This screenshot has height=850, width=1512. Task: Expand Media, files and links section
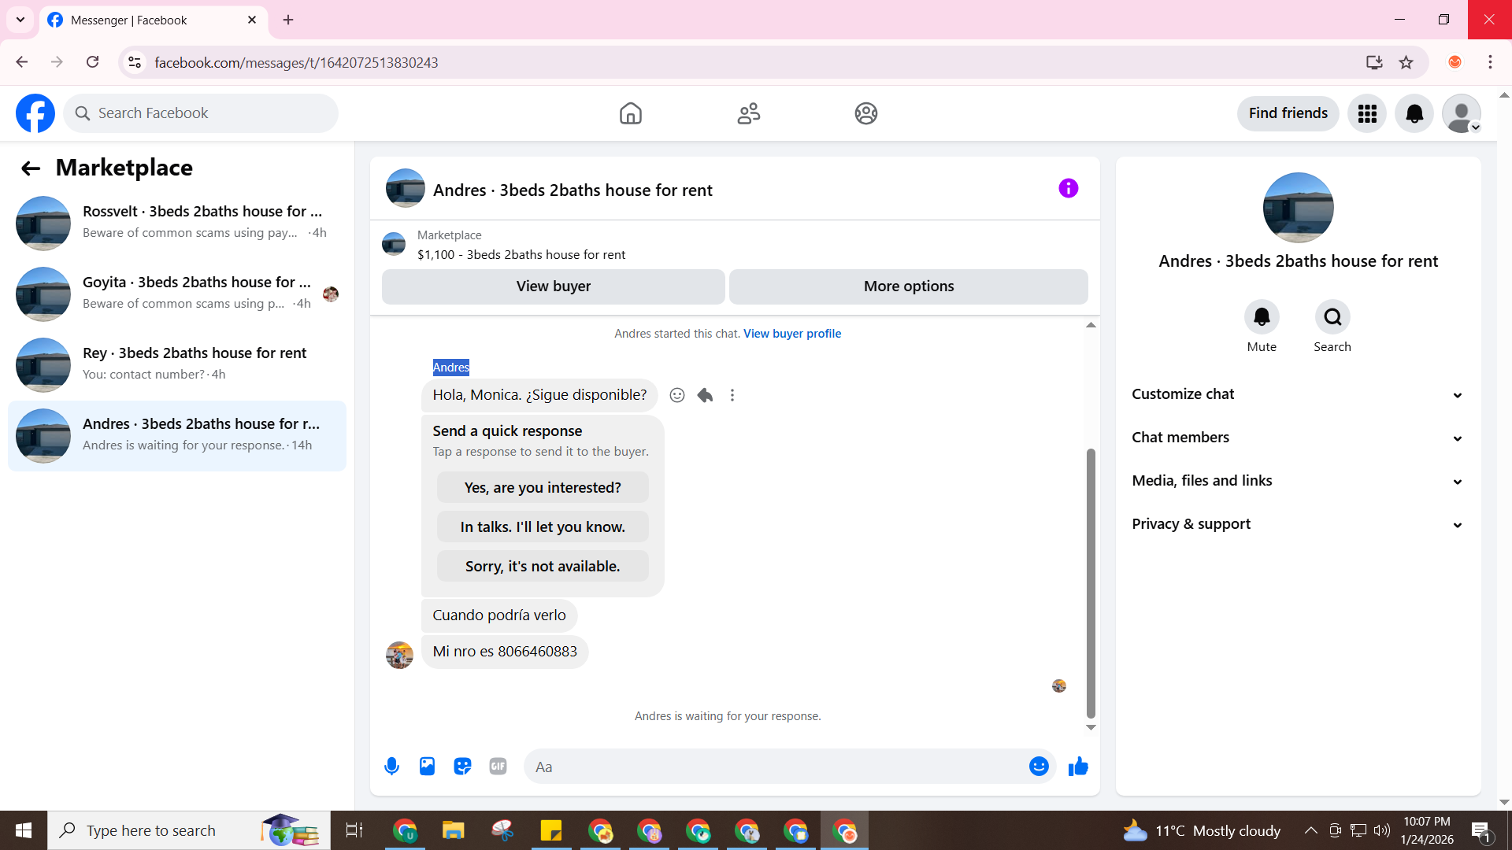[x=1298, y=481]
